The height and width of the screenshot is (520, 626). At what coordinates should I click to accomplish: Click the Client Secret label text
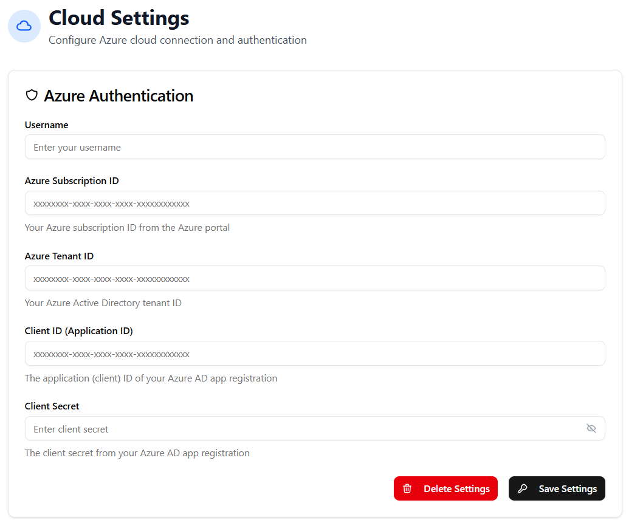pos(52,406)
